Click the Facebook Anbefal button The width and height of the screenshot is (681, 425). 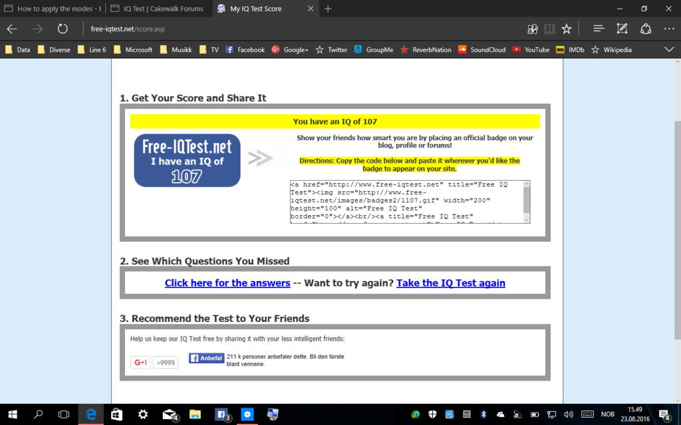(206, 358)
